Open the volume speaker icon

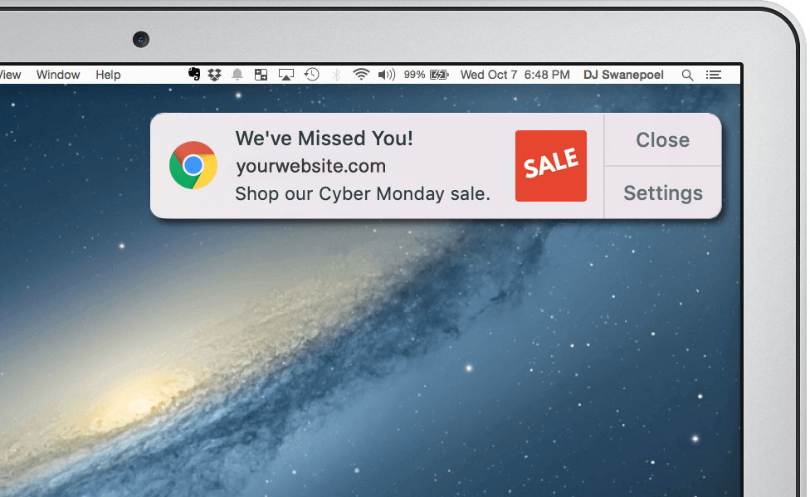[387, 75]
